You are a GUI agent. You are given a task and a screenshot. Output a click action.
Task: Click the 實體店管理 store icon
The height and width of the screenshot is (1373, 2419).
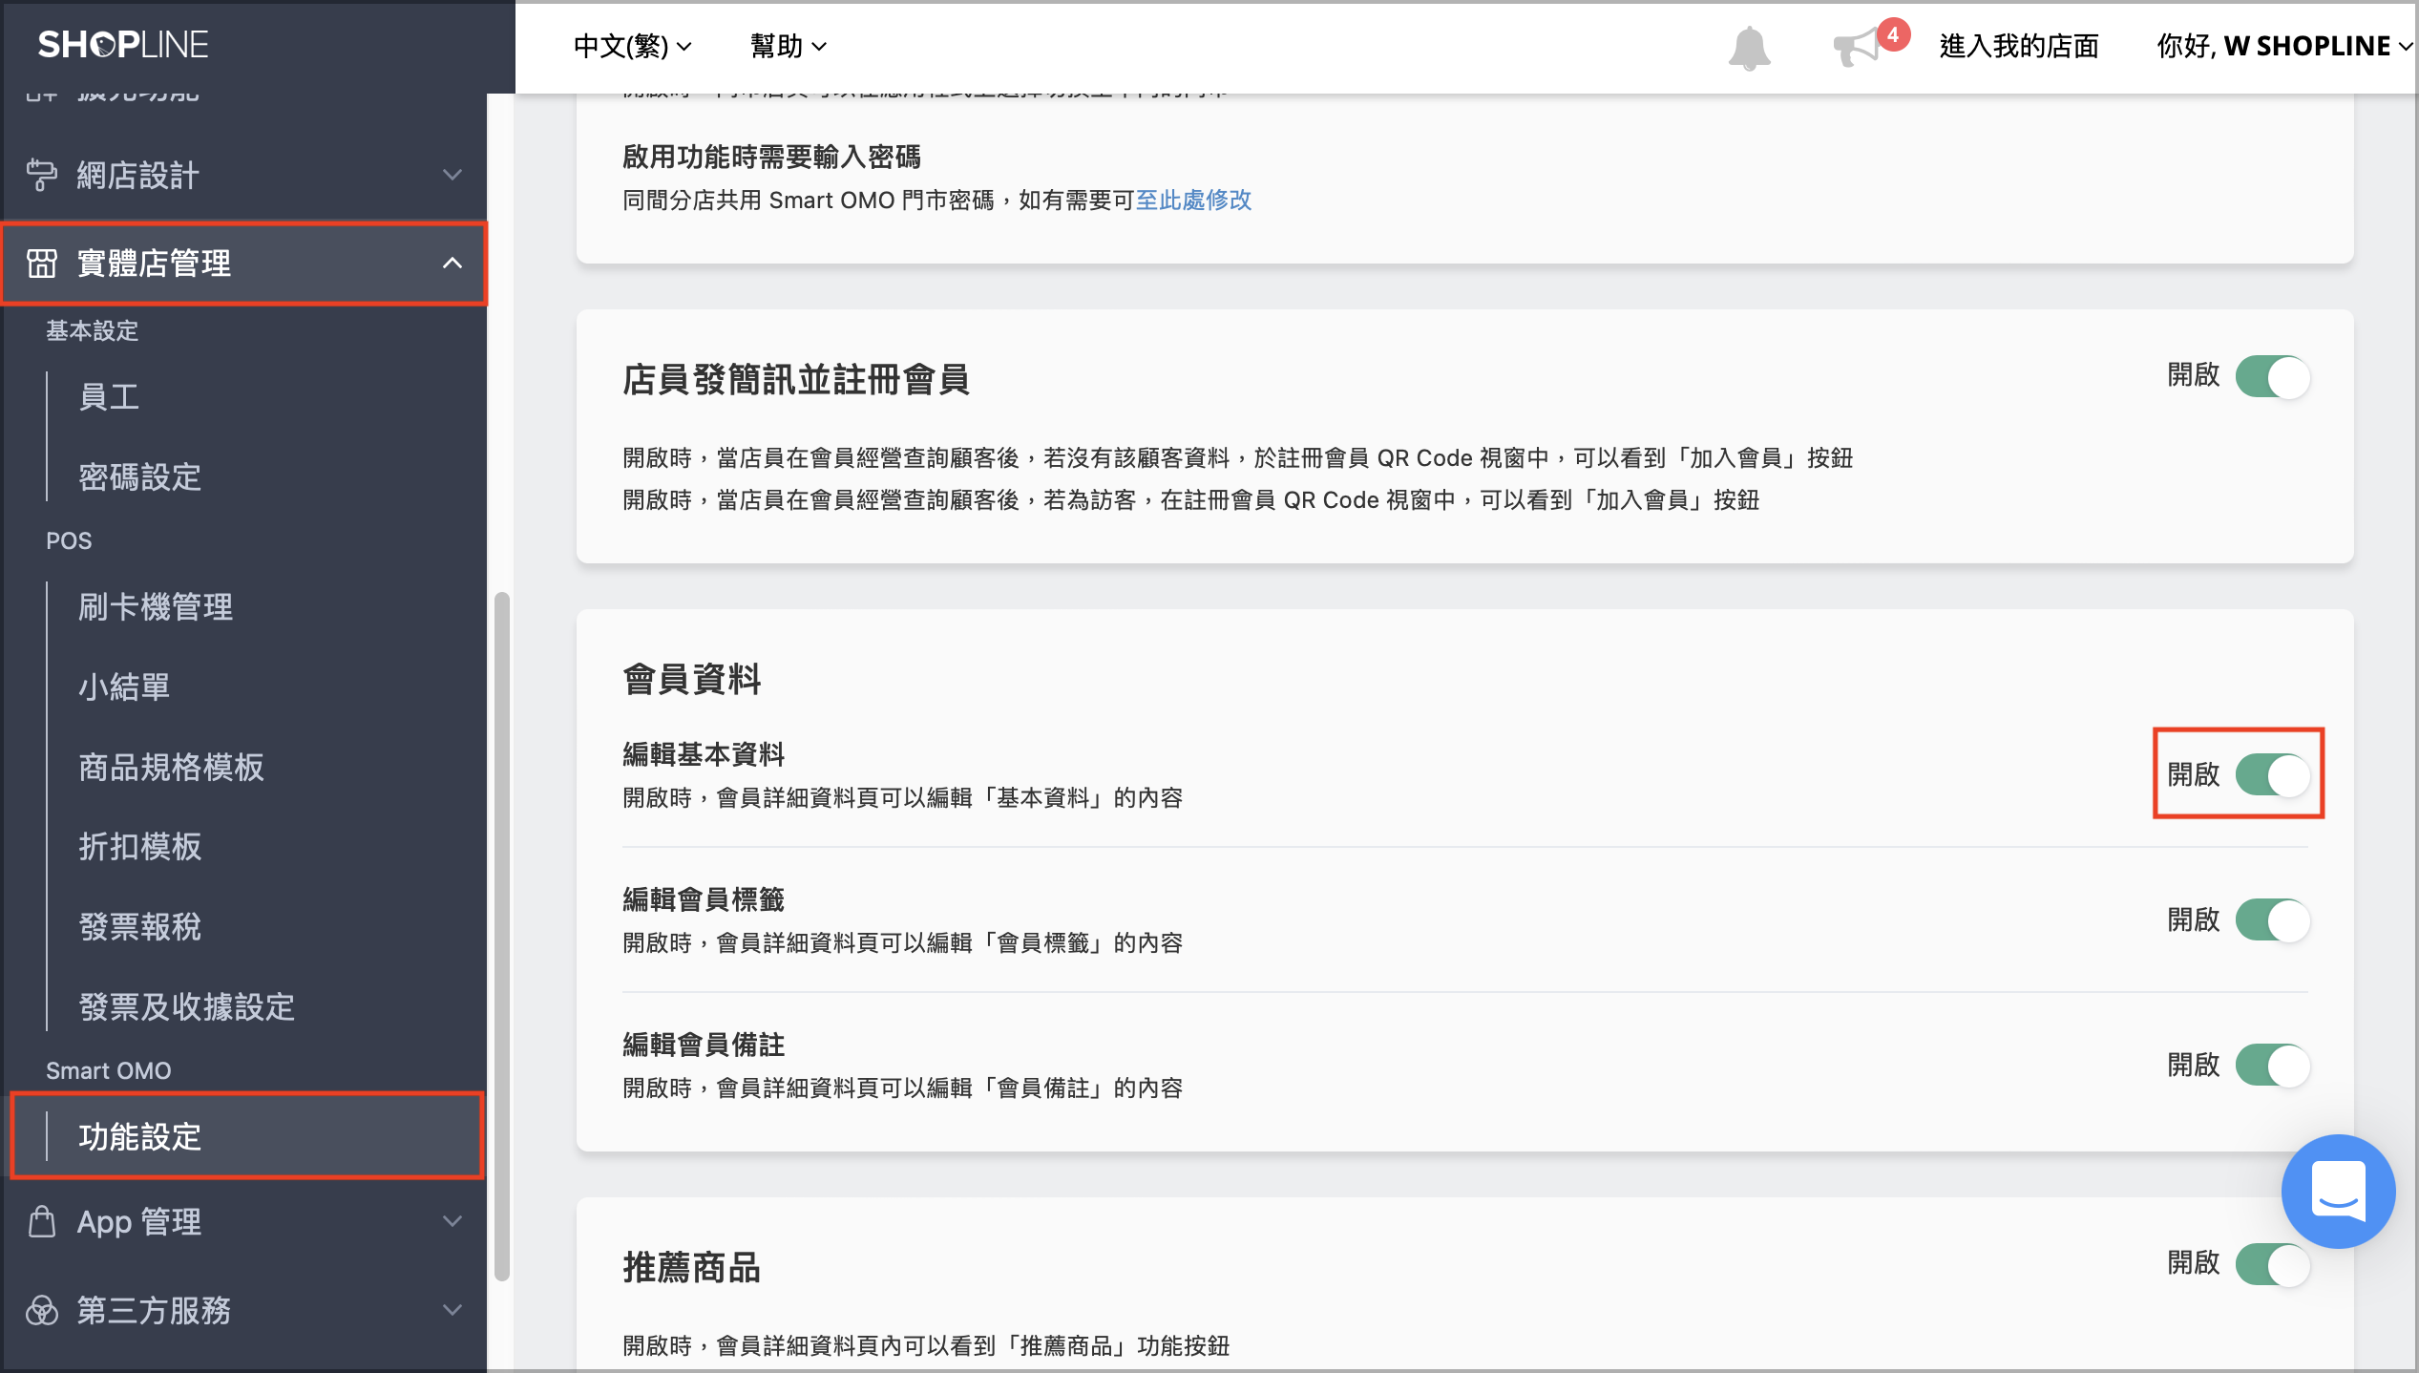click(41, 264)
